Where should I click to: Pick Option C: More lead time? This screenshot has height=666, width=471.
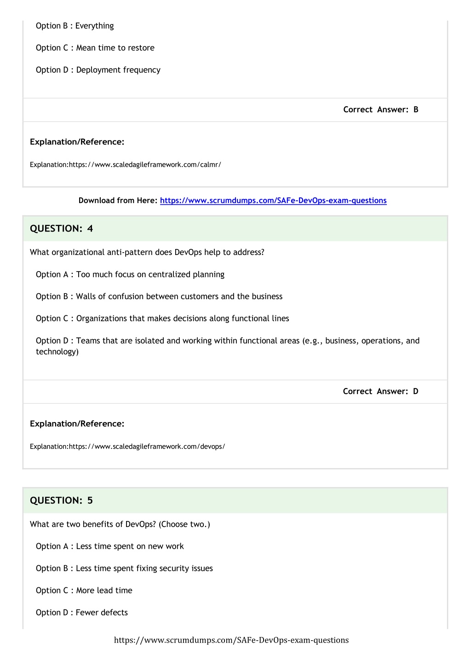(84, 591)
